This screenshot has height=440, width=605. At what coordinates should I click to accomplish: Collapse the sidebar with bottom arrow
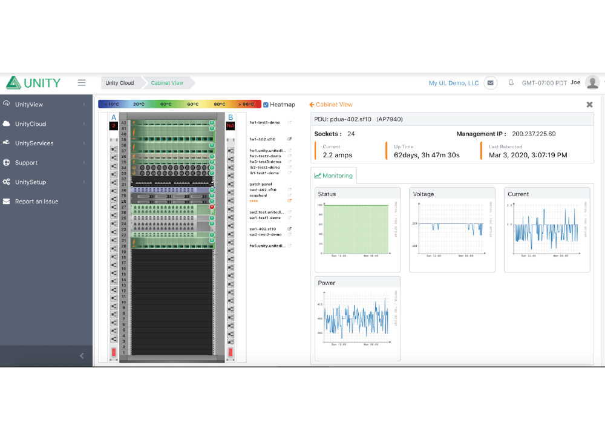pyautogui.click(x=82, y=356)
